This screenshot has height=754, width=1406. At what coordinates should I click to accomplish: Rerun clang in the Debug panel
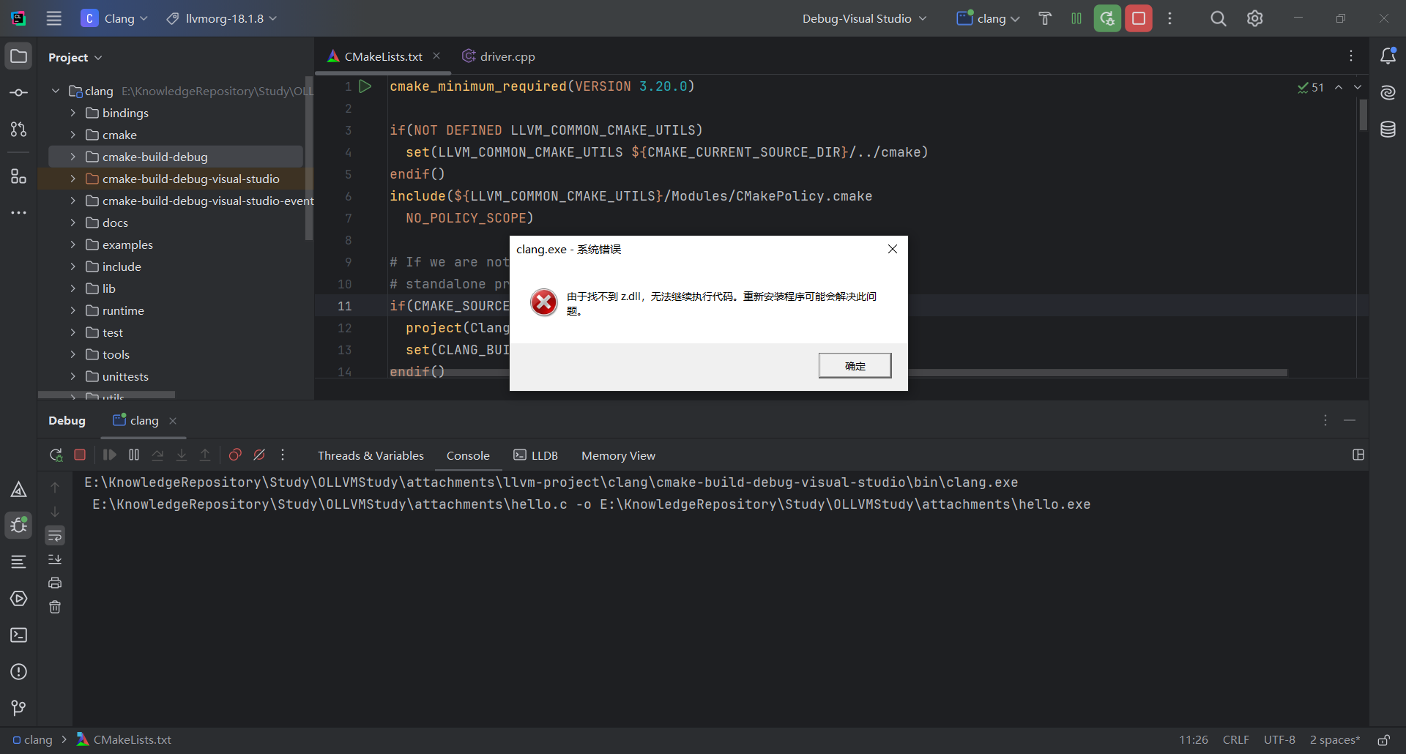[x=56, y=455]
